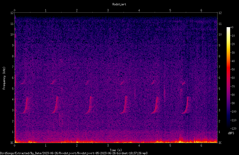Screen dimensions: 239x155
Task: Click the '-20' color scale label
Action: [x=233, y=44]
